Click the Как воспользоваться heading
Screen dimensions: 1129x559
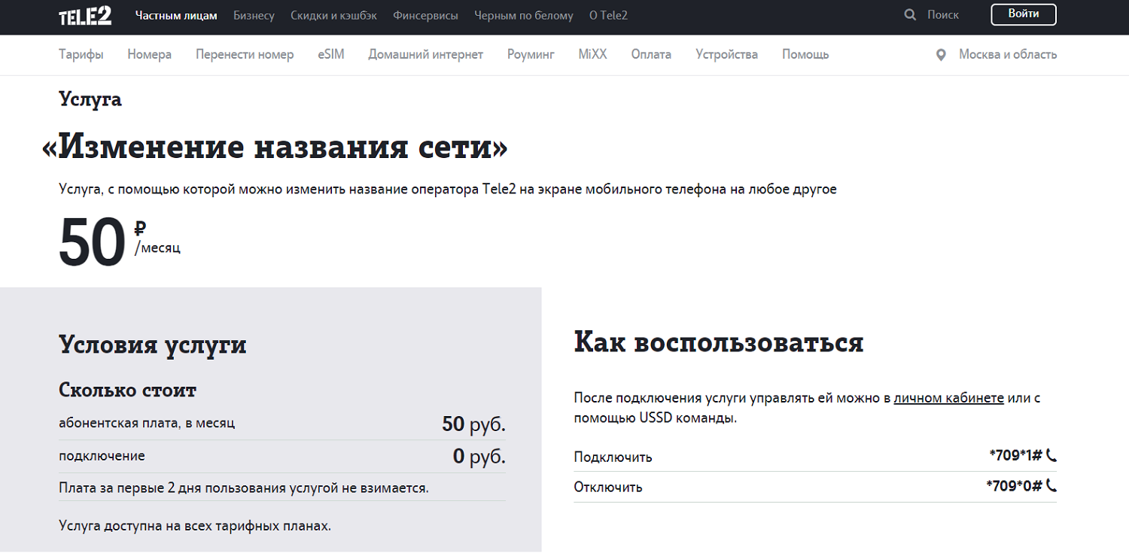(718, 342)
